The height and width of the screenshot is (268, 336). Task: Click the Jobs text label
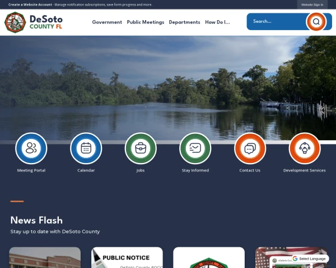(x=141, y=170)
